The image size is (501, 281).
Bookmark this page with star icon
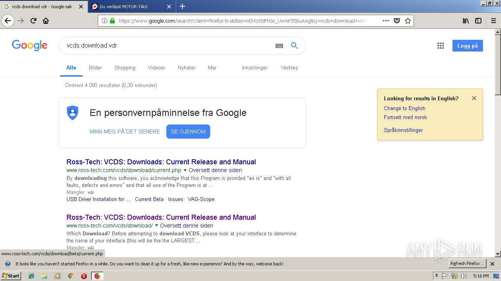pyautogui.click(x=407, y=21)
